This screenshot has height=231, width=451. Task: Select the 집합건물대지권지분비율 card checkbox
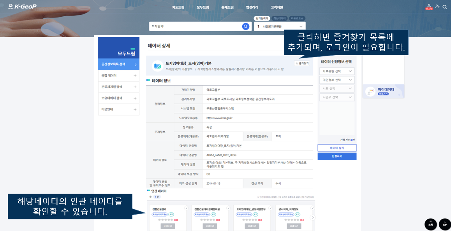pos(228,208)
